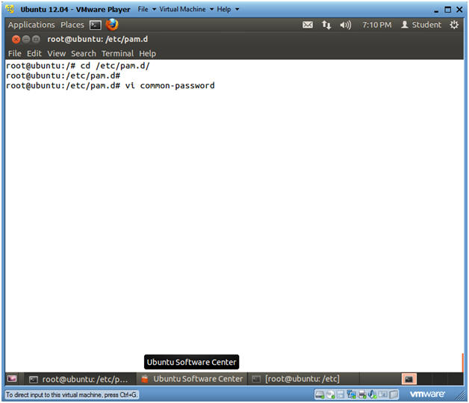The image size is (469, 403).
Task: Minimize the root@ubuntu terminal window
Action: [26, 39]
